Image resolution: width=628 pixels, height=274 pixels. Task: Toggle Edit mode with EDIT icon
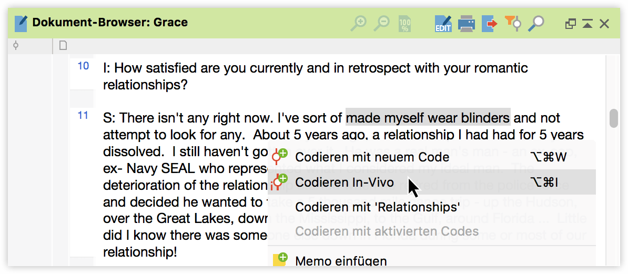click(x=443, y=23)
